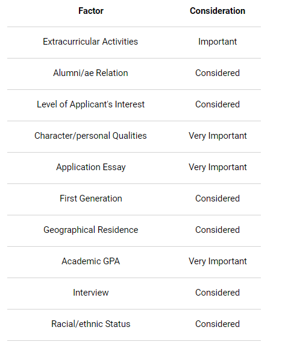Select the Extracurricular Activities row label
The height and width of the screenshot is (362, 294).
(x=90, y=42)
